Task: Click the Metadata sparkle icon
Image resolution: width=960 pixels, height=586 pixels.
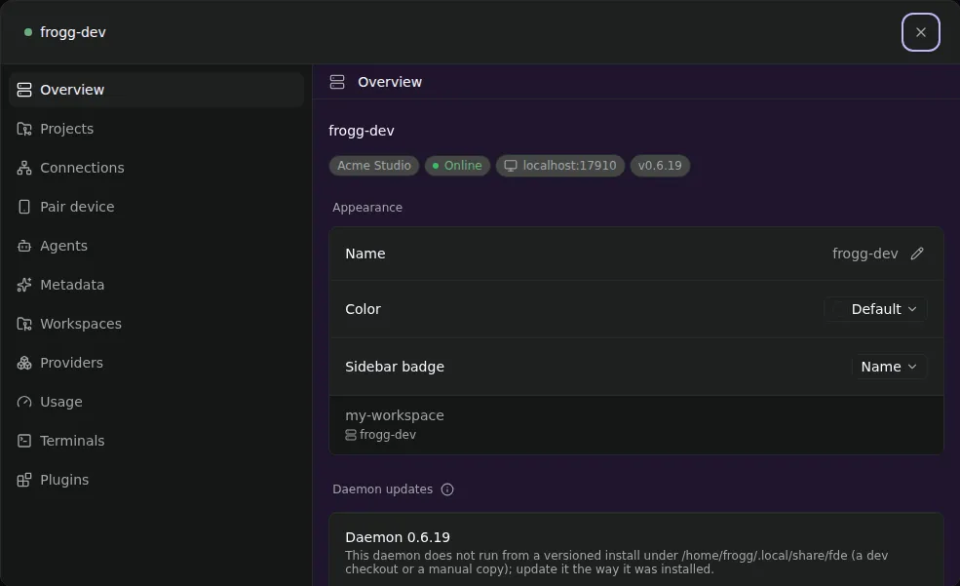Action: click(x=23, y=285)
